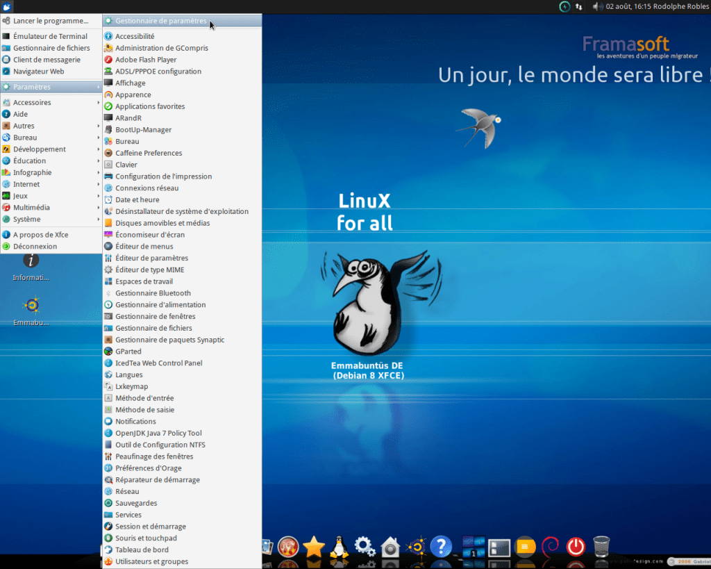Open the blue question mark help icon
The image size is (711, 569).
[441, 547]
